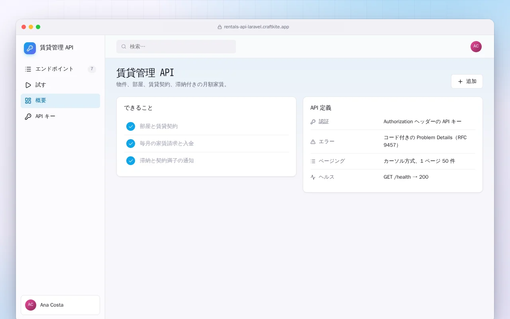Click the 検索 search field
The height and width of the screenshot is (319, 510).
click(x=176, y=47)
